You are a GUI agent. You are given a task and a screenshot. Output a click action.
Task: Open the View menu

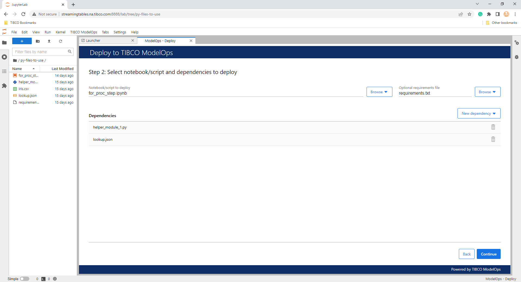[36, 32]
